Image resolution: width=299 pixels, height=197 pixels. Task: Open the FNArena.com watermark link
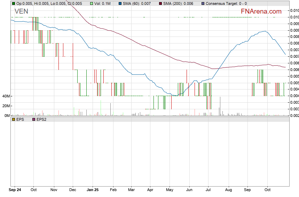pos(261,11)
